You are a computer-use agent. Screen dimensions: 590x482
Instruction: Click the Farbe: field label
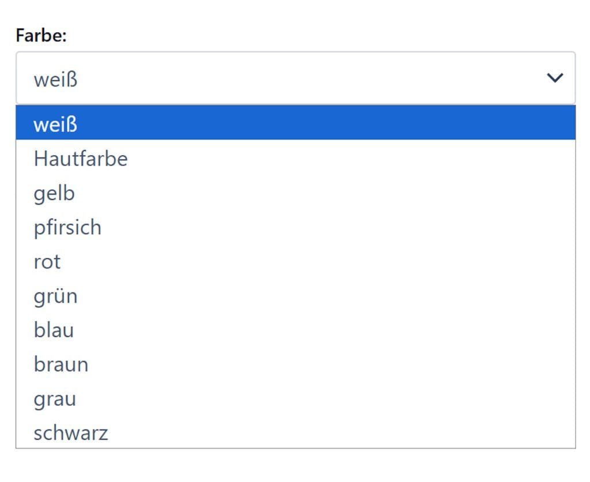point(41,36)
